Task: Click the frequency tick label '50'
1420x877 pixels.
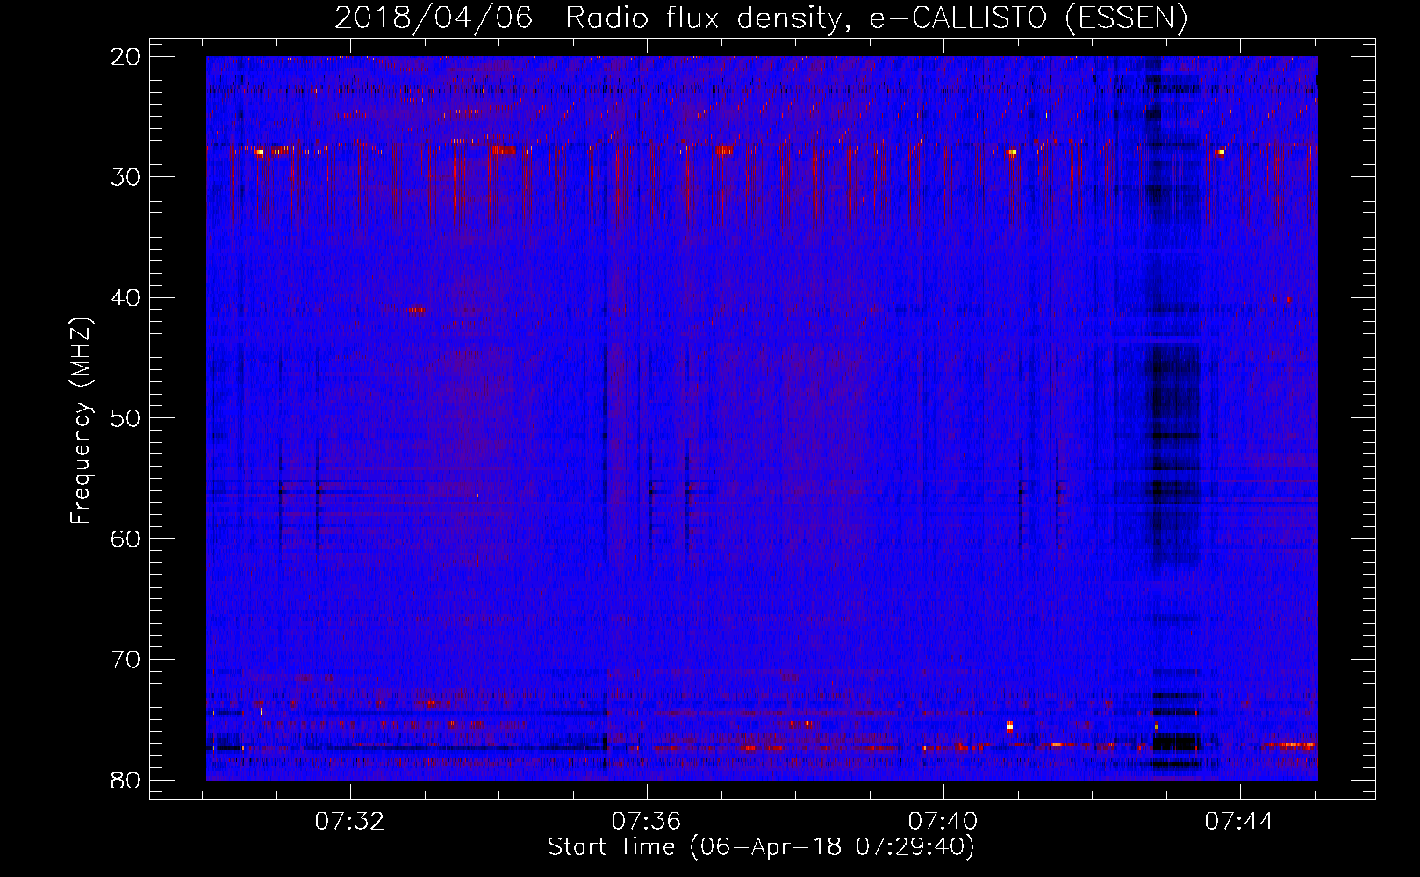Action: (x=126, y=418)
